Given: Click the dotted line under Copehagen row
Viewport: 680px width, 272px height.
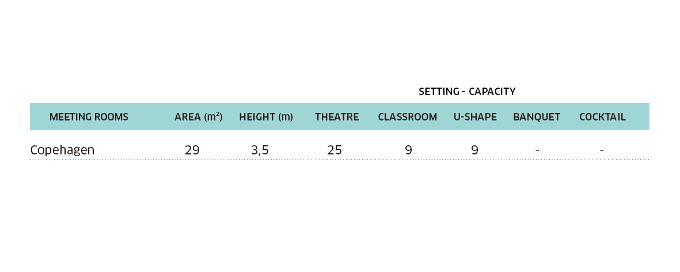Looking at the screenshot, I should (340, 160).
